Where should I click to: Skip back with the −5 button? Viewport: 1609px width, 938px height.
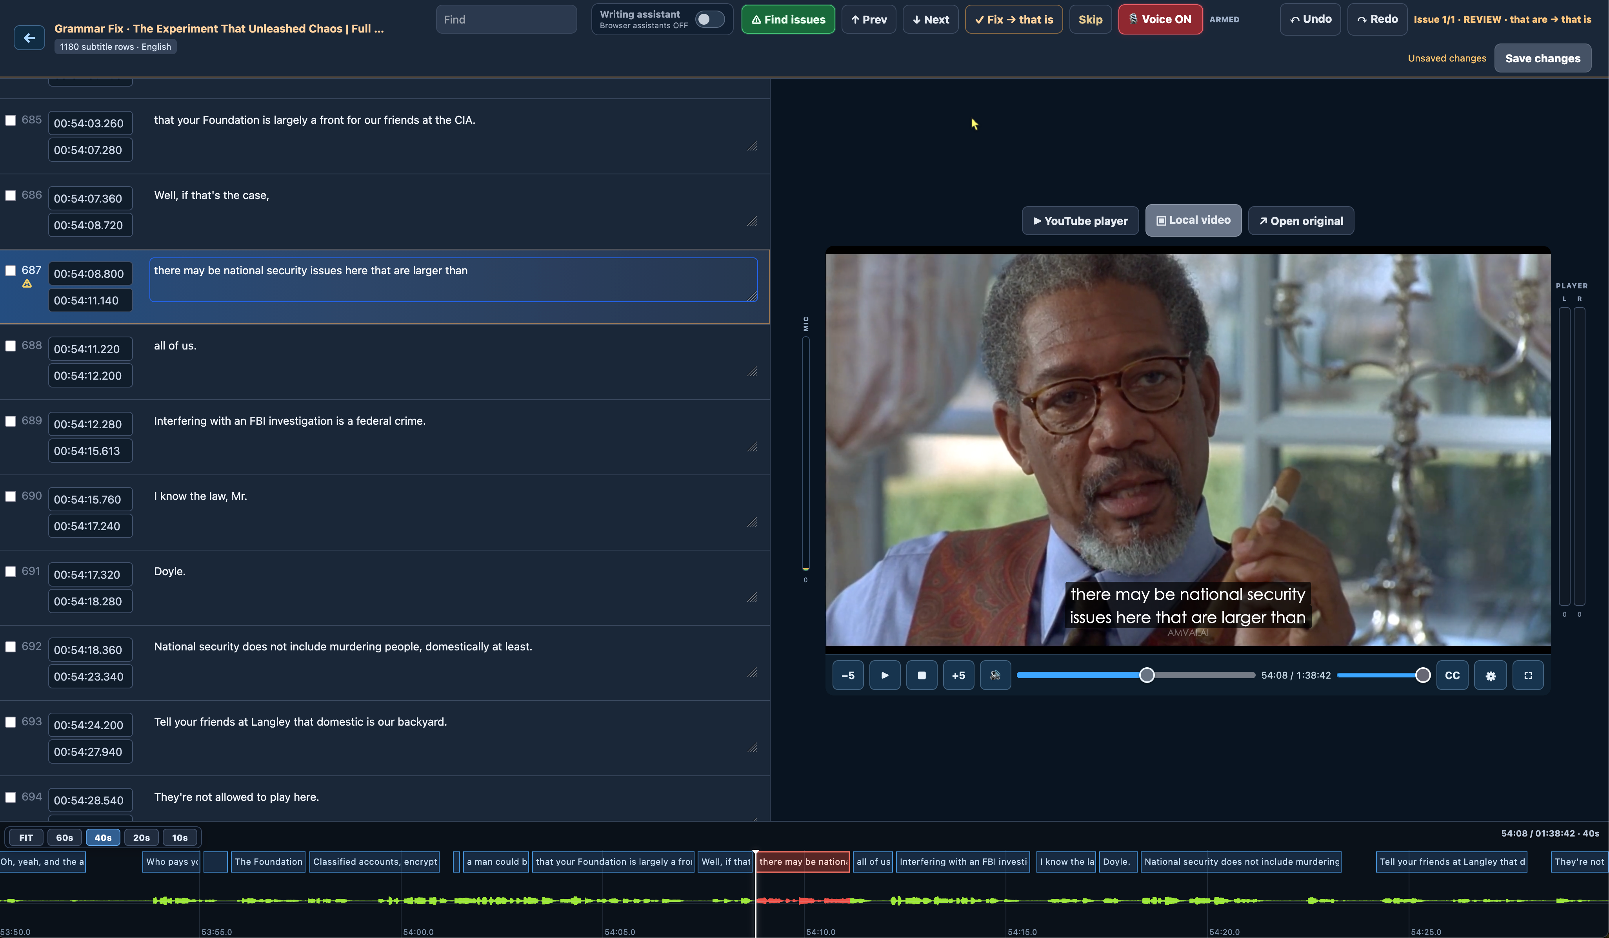pyautogui.click(x=848, y=675)
